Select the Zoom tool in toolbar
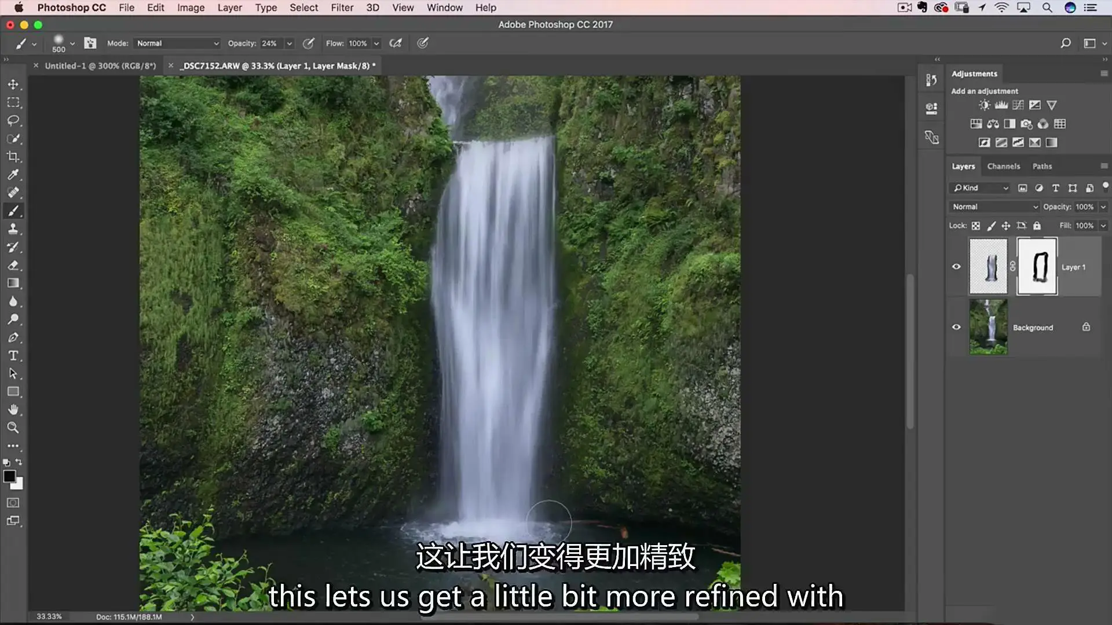 [x=13, y=428]
